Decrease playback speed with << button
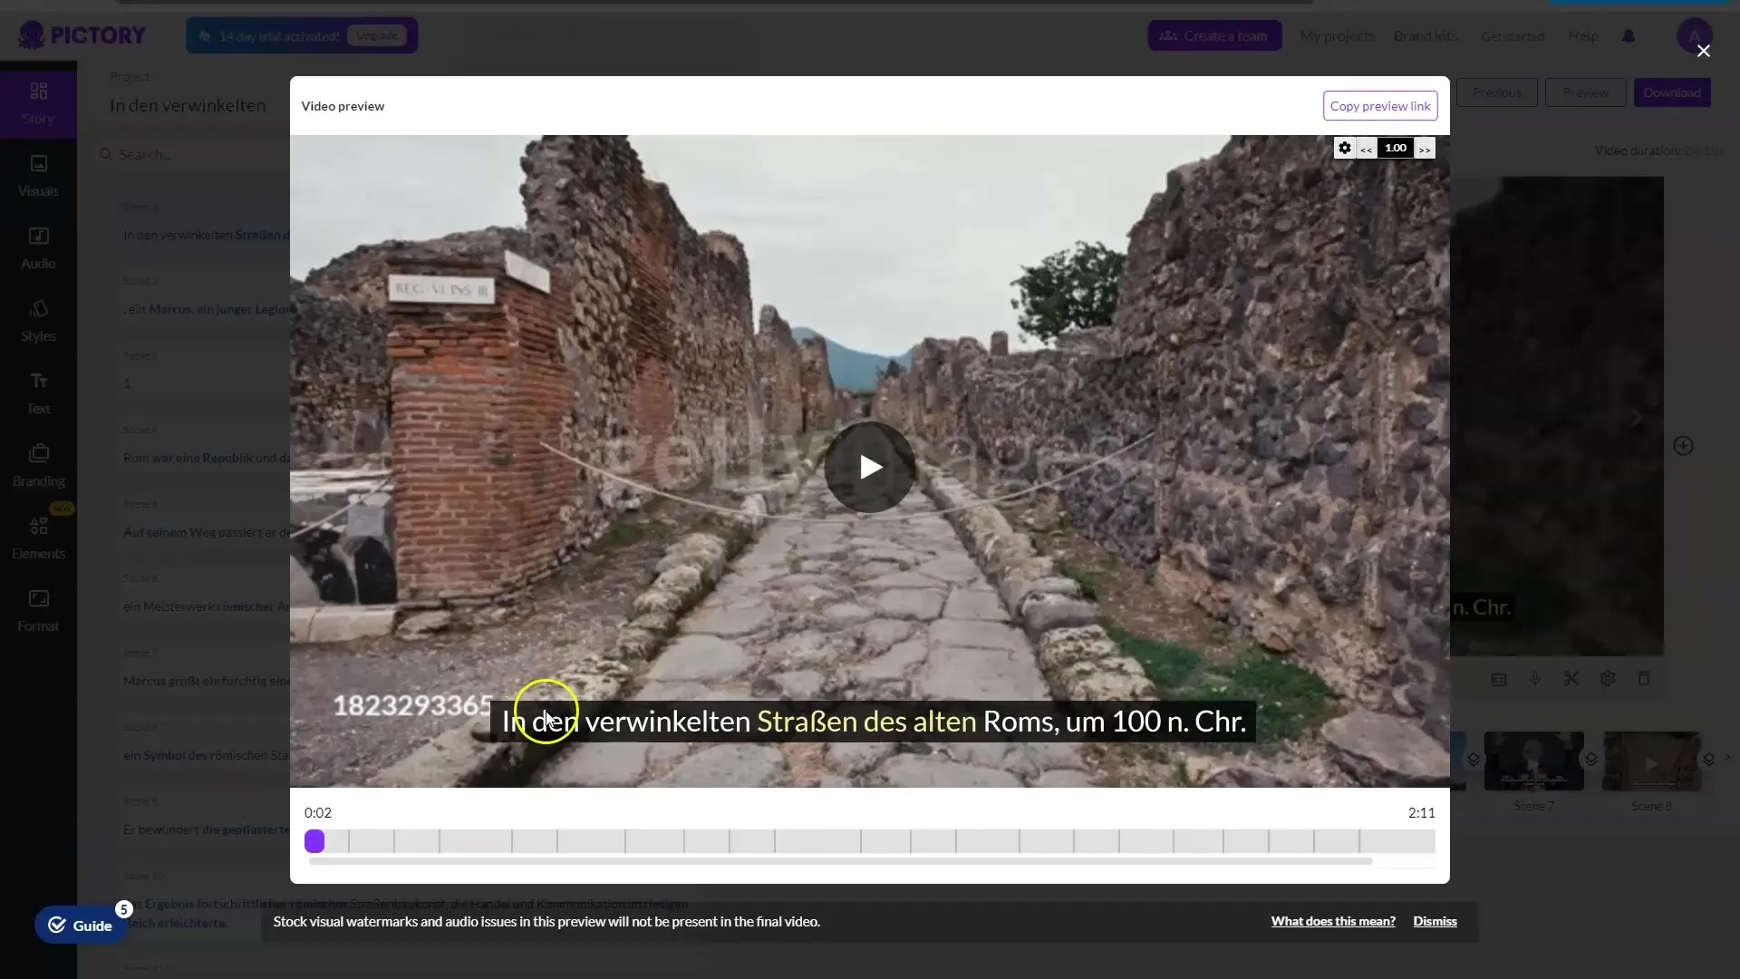 1366,149
